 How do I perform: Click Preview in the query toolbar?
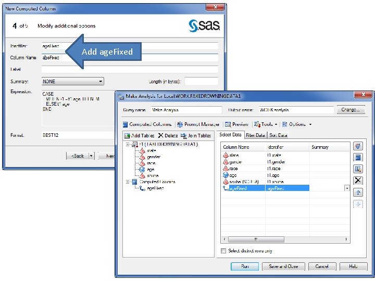click(x=237, y=124)
